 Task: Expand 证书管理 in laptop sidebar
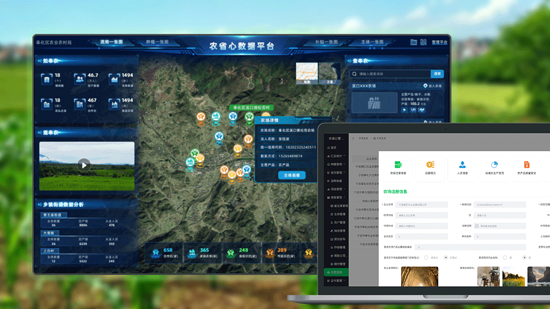pos(336,281)
